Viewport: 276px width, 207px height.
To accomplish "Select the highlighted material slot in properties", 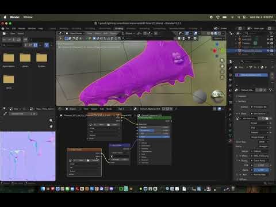I will [251, 75].
